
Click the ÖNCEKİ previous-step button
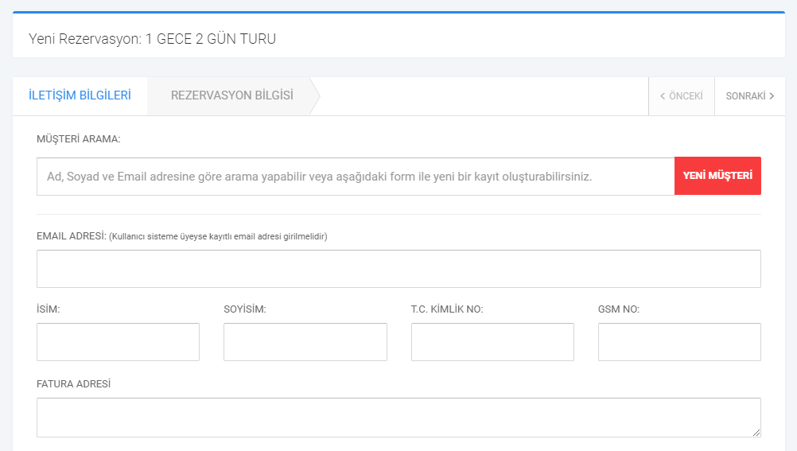[x=682, y=96]
